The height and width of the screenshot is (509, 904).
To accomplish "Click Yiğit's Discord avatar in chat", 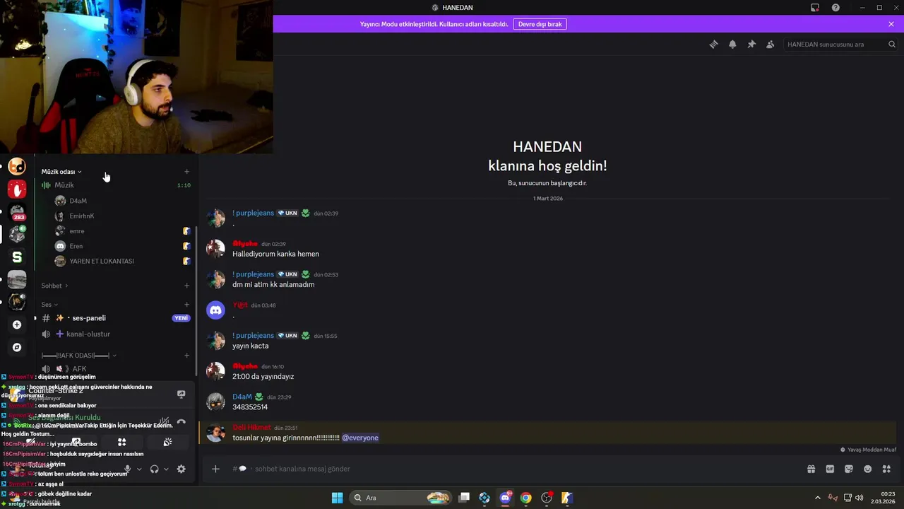I will click(215, 310).
